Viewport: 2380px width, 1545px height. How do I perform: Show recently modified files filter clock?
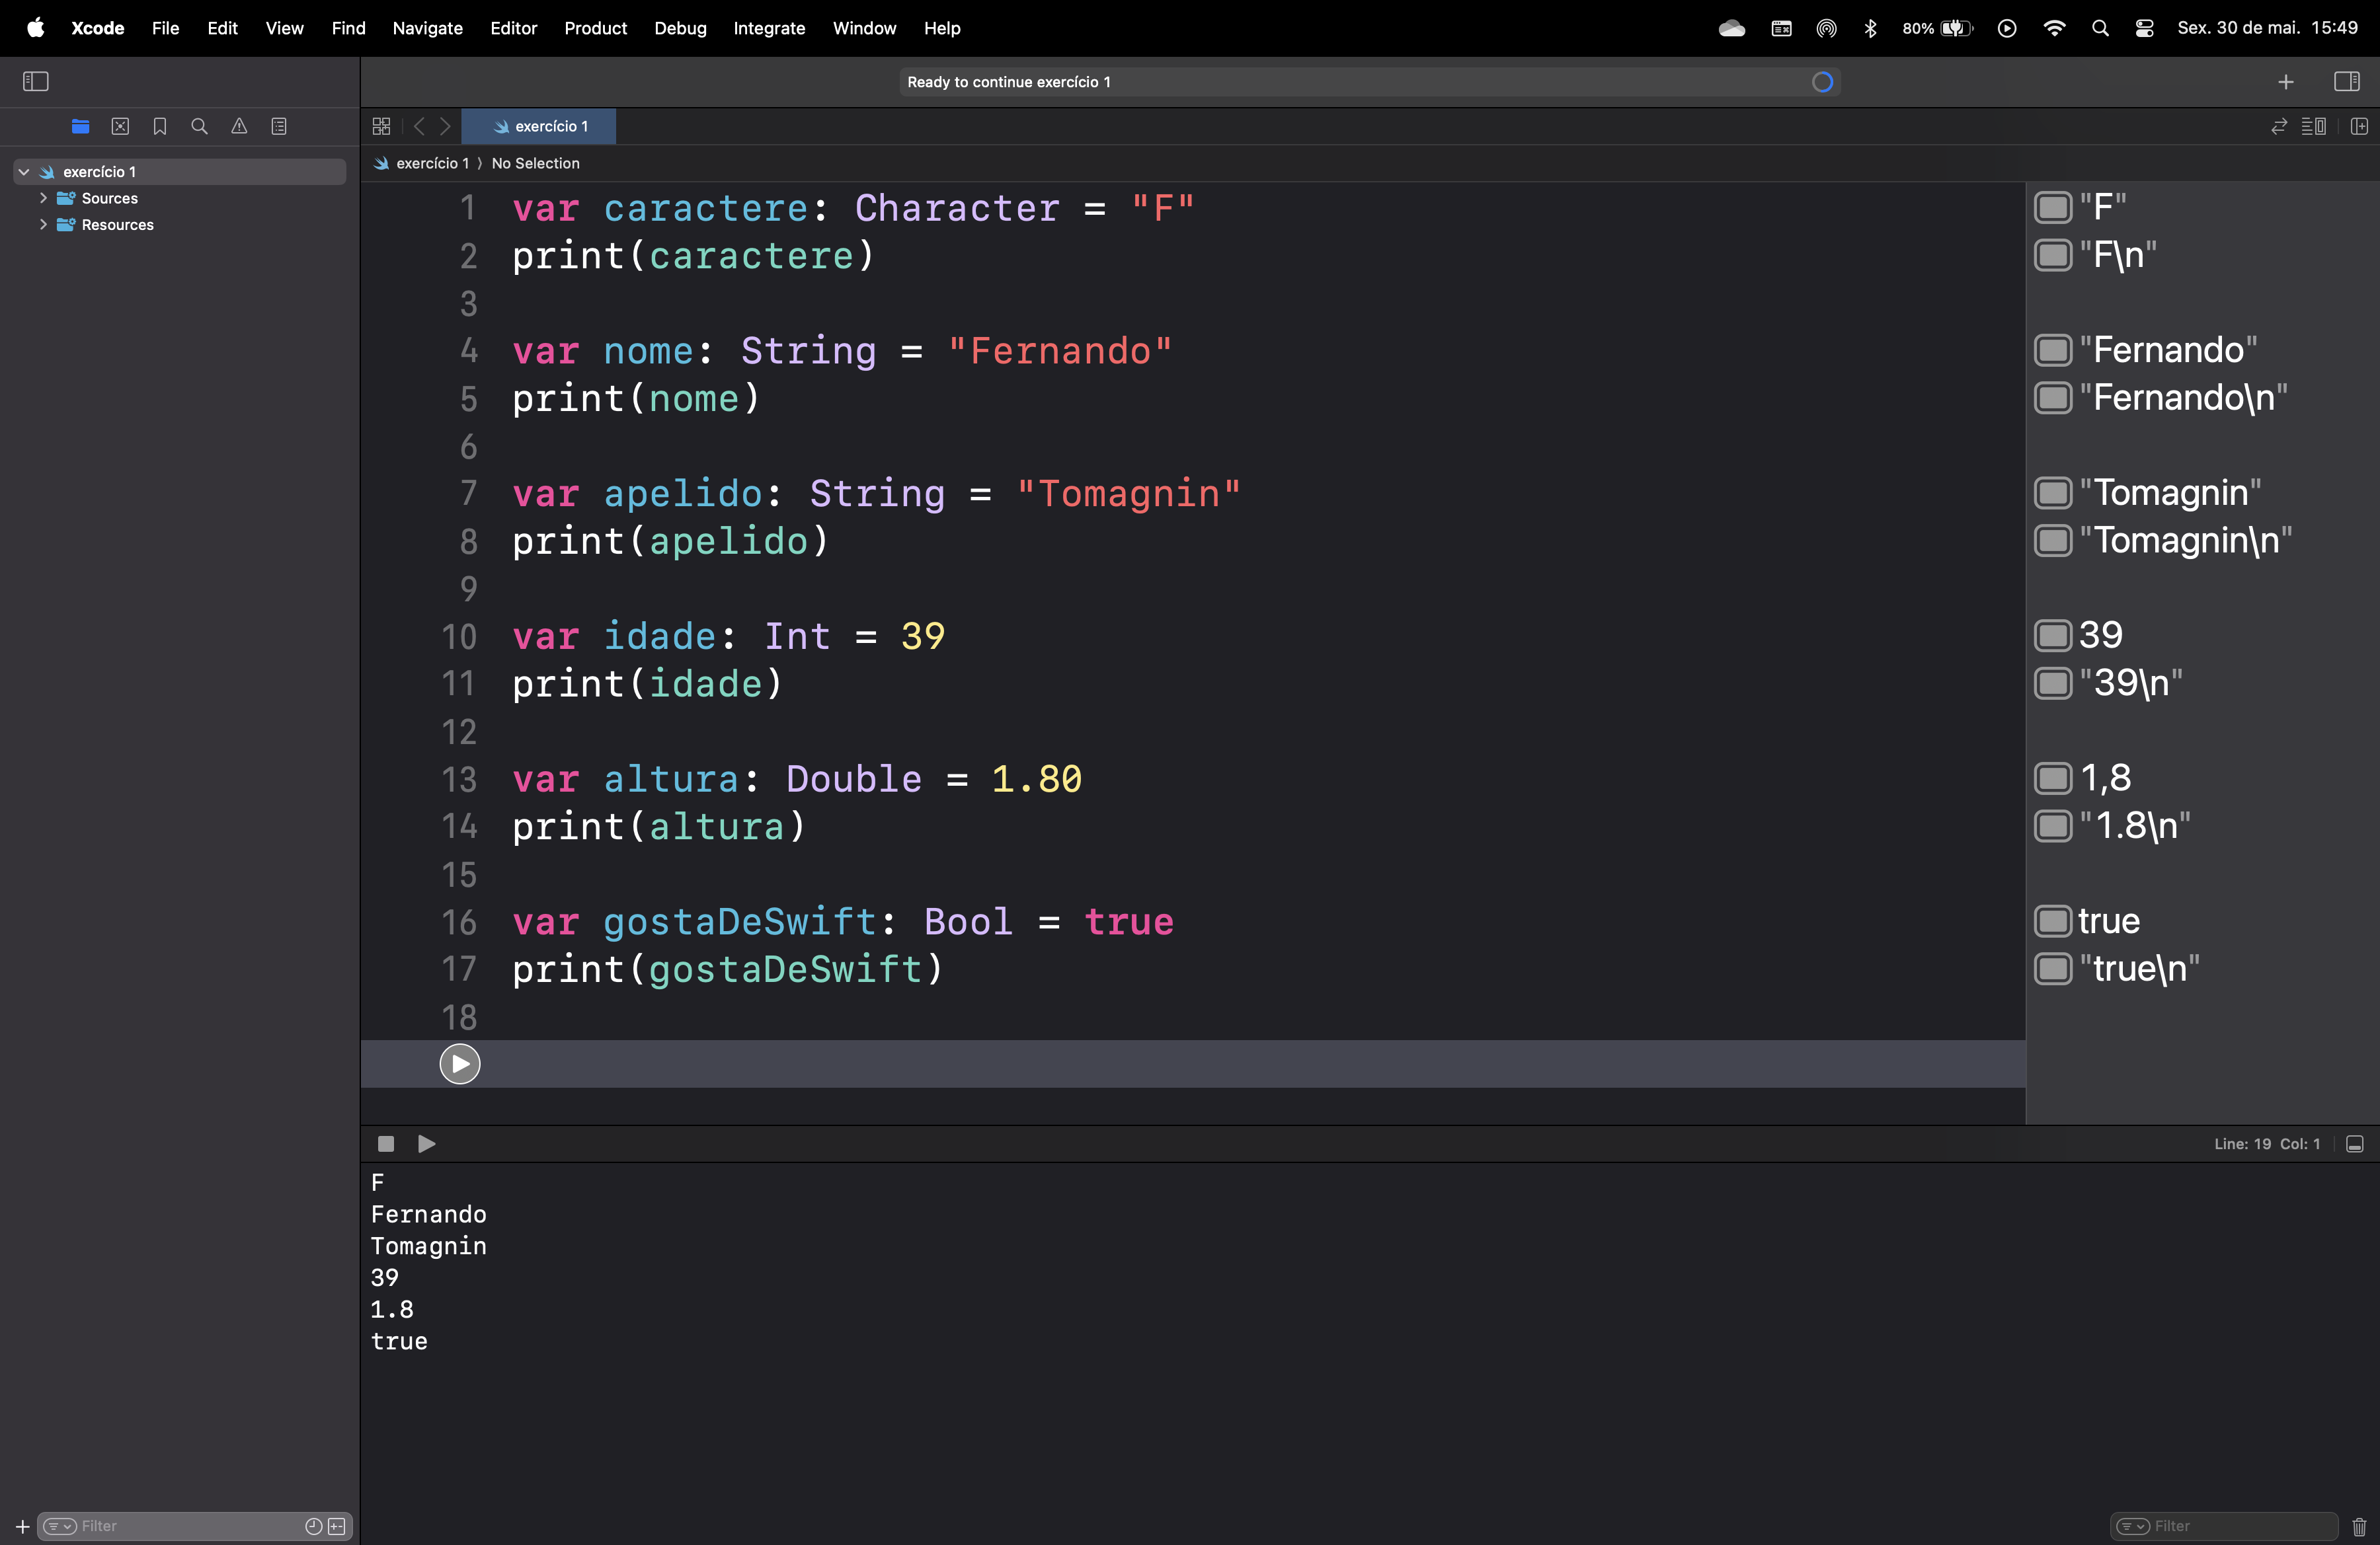click(x=313, y=1527)
